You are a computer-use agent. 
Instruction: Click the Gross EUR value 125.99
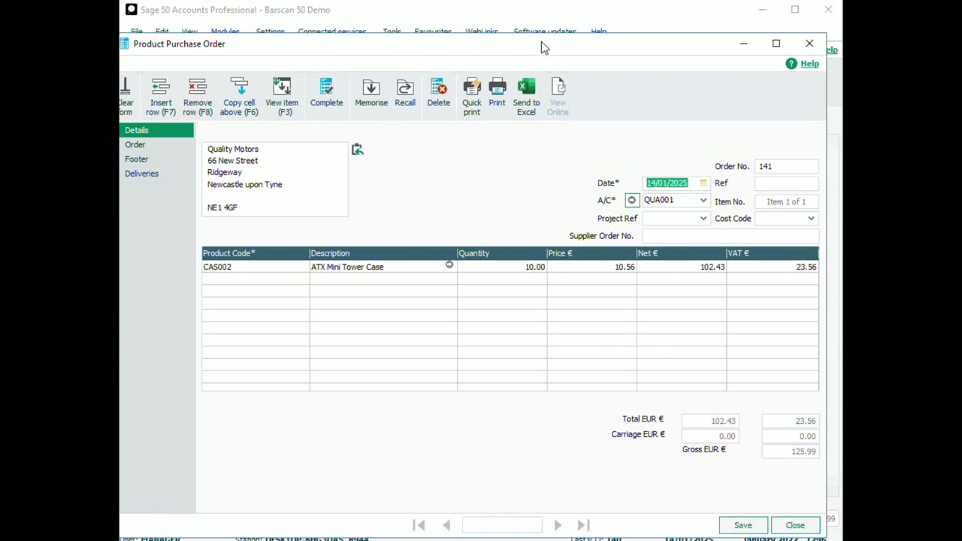pyautogui.click(x=790, y=452)
